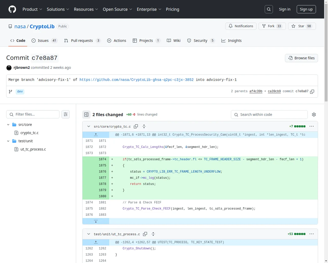Open the dev branch label
The image size is (328, 263).
(x=20, y=91)
